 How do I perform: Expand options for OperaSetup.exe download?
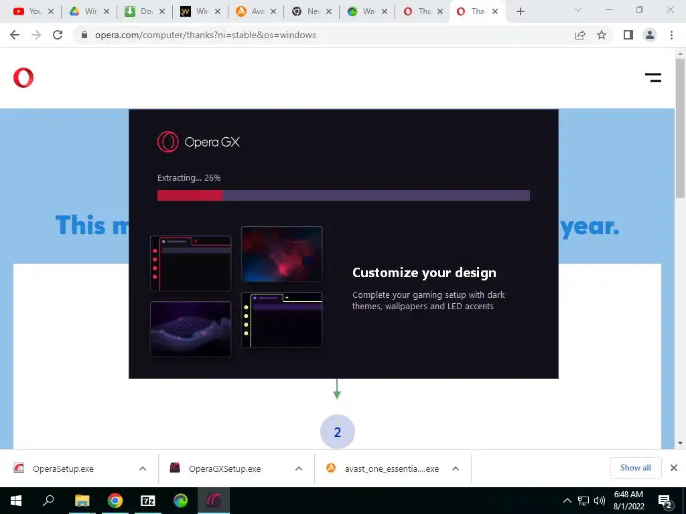tap(143, 468)
